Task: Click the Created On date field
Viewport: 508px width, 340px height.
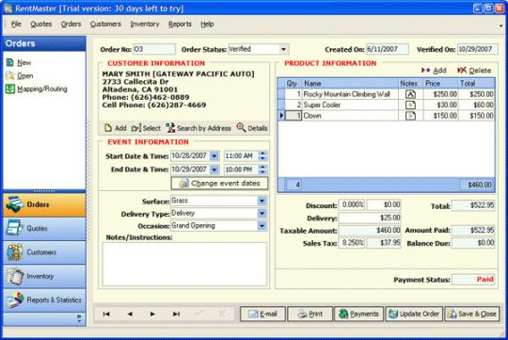Action: [388, 49]
